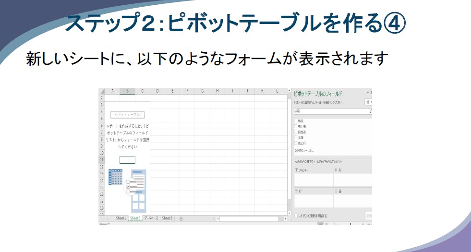Viewport: 471px width, 252px height.
Task: Click the horizontal scrollbar track
Action: click(252, 219)
